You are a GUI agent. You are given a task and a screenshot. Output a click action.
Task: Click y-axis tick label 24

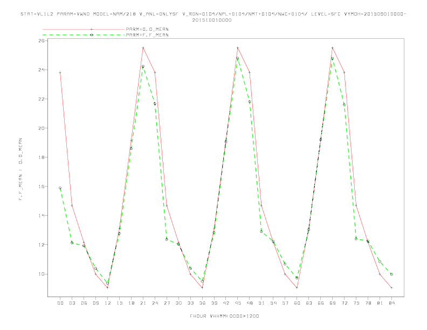[x=42, y=70]
